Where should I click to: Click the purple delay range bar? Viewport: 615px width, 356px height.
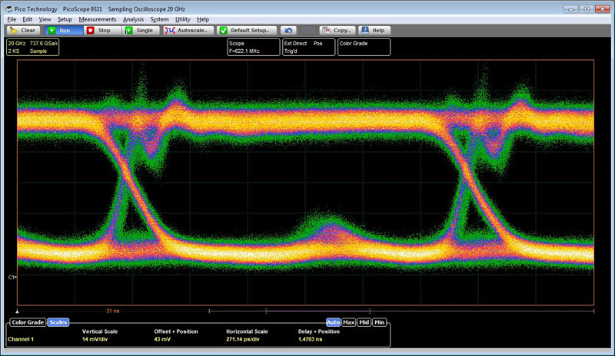[318, 311]
